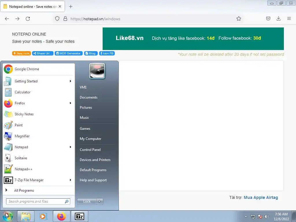Launch Firefox from the Start menu list

point(39,103)
